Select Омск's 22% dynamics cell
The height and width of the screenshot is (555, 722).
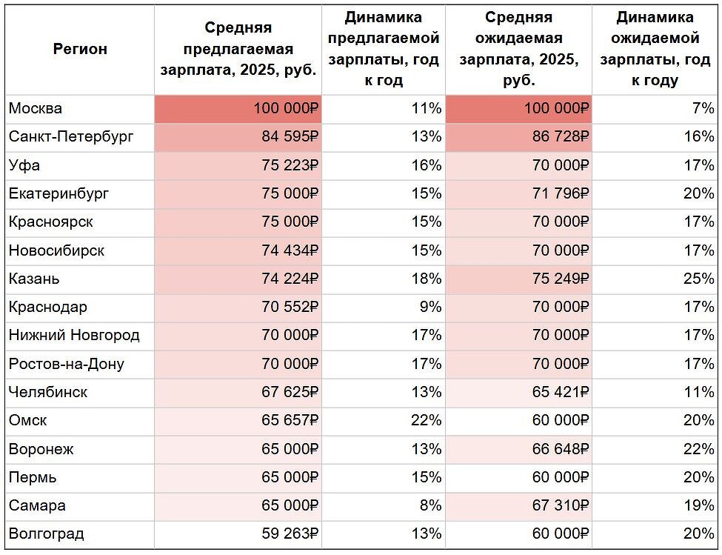(383, 421)
